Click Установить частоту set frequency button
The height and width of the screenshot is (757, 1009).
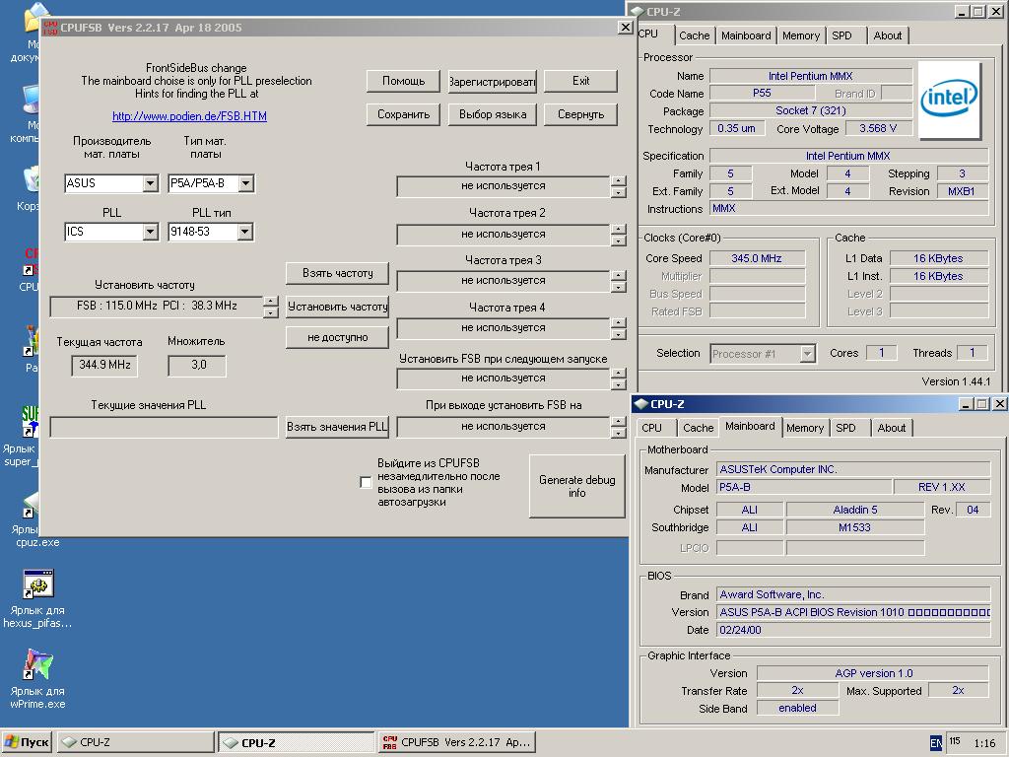[338, 307]
